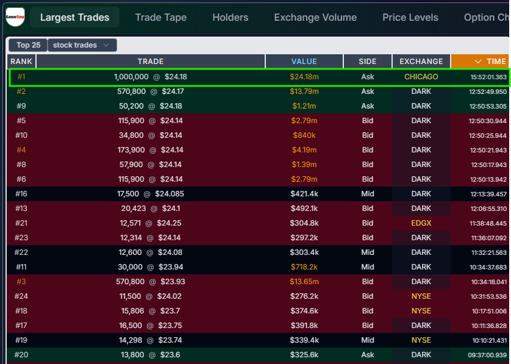Click the $492.1k value
The height and width of the screenshot is (364, 511).
click(x=304, y=209)
